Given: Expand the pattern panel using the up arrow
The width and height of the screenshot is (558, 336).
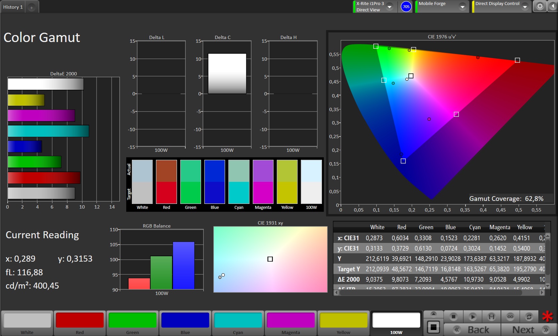Looking at the screenshot, I should [433, 314].
